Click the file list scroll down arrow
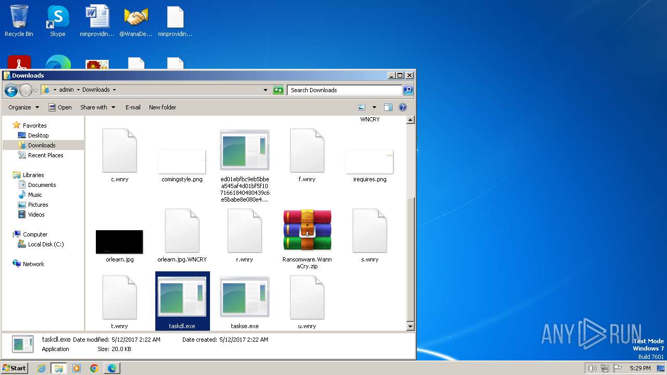667x375 pixels. pyautogui.click(x=410, y=326)
